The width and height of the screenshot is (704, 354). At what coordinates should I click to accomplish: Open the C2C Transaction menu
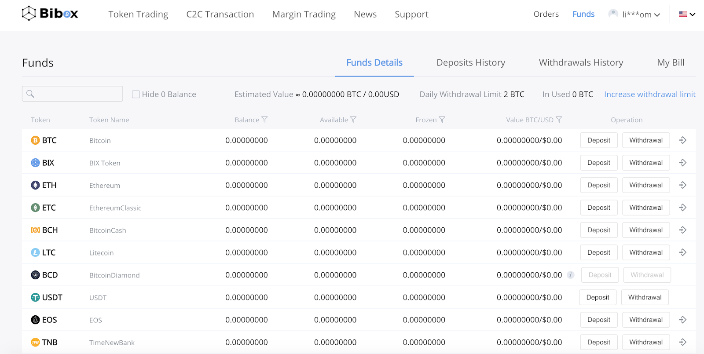pyautogui.click(x=220, y=15)
